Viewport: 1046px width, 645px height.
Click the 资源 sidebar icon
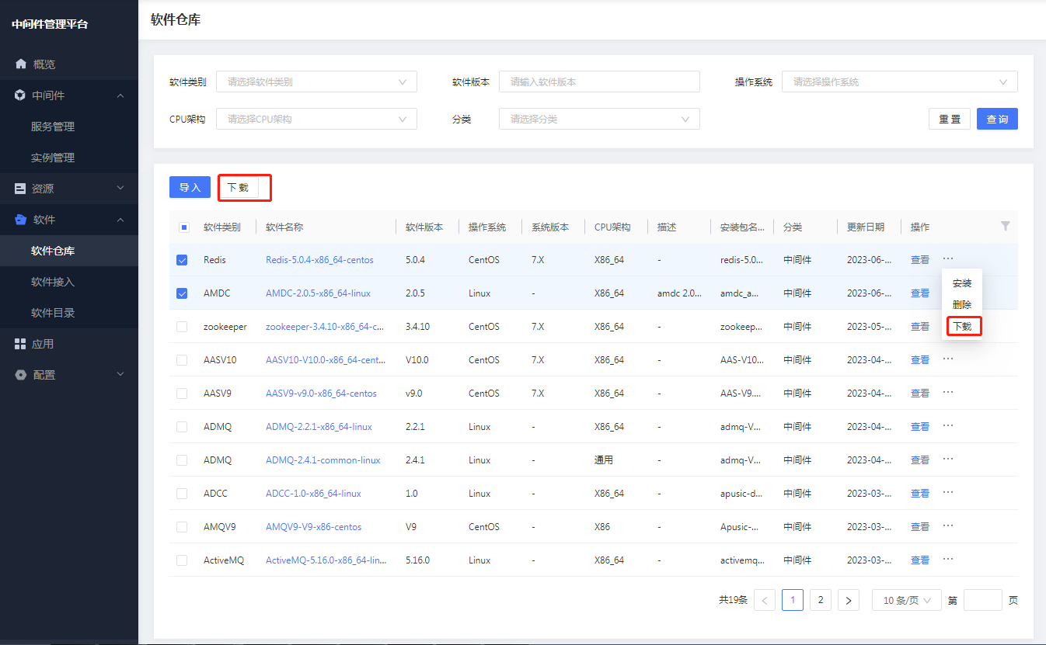pos(21,189)
